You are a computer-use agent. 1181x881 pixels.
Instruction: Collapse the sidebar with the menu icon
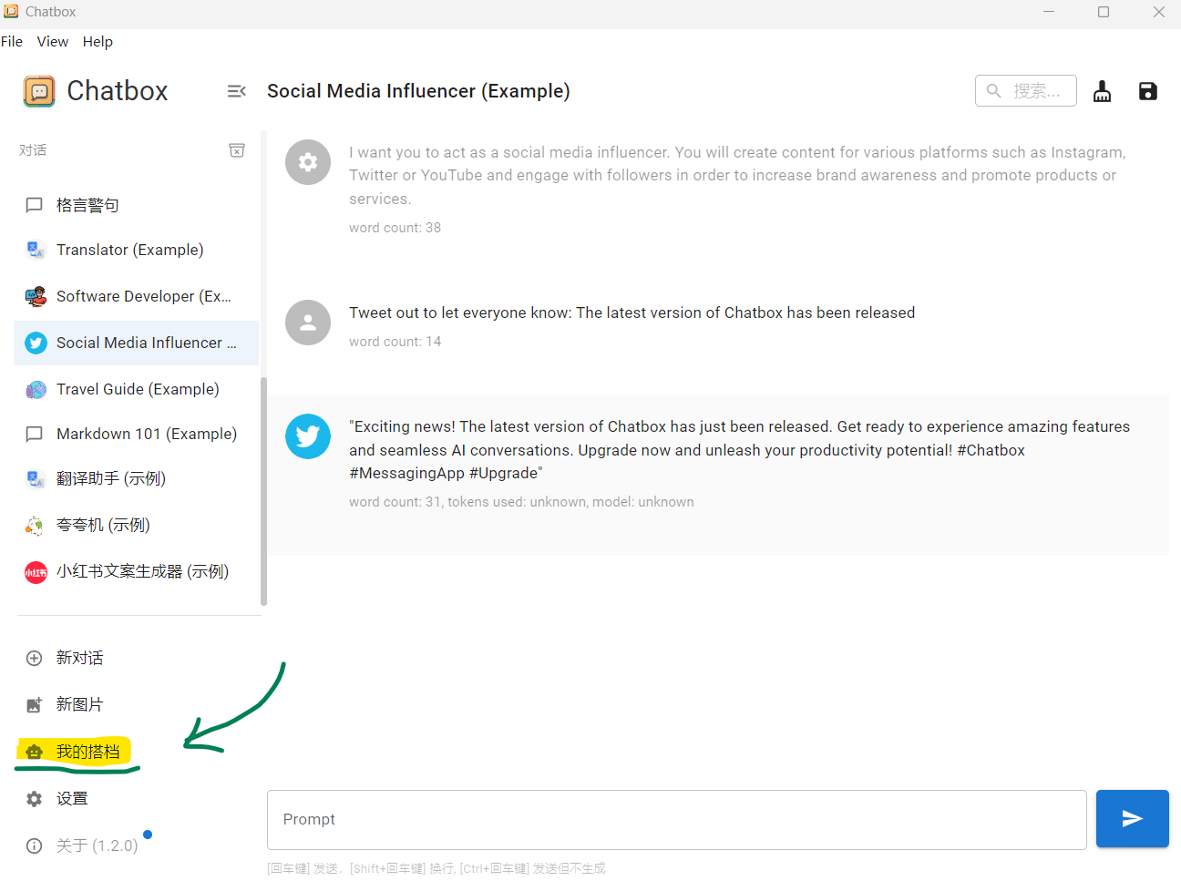[236, 91]
